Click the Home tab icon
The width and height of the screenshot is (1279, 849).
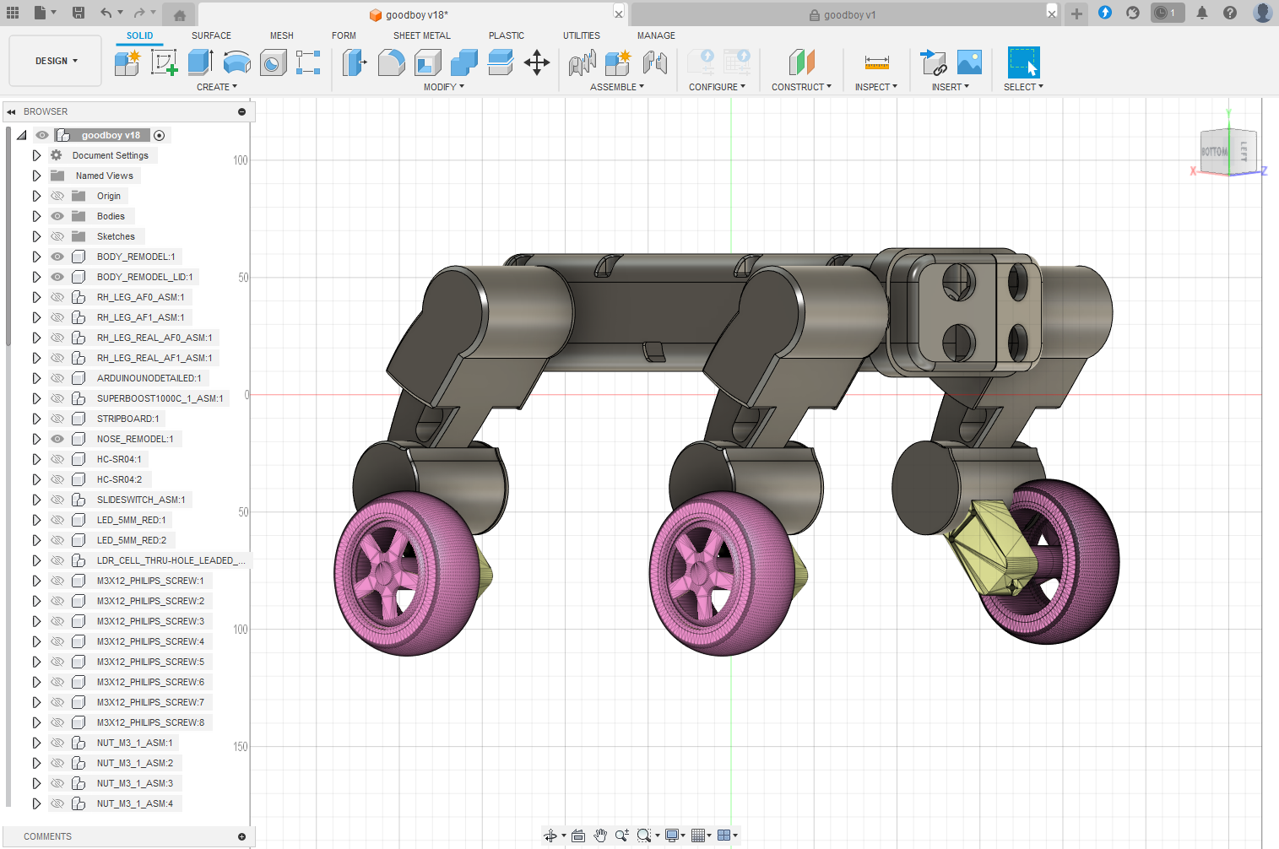179,14
